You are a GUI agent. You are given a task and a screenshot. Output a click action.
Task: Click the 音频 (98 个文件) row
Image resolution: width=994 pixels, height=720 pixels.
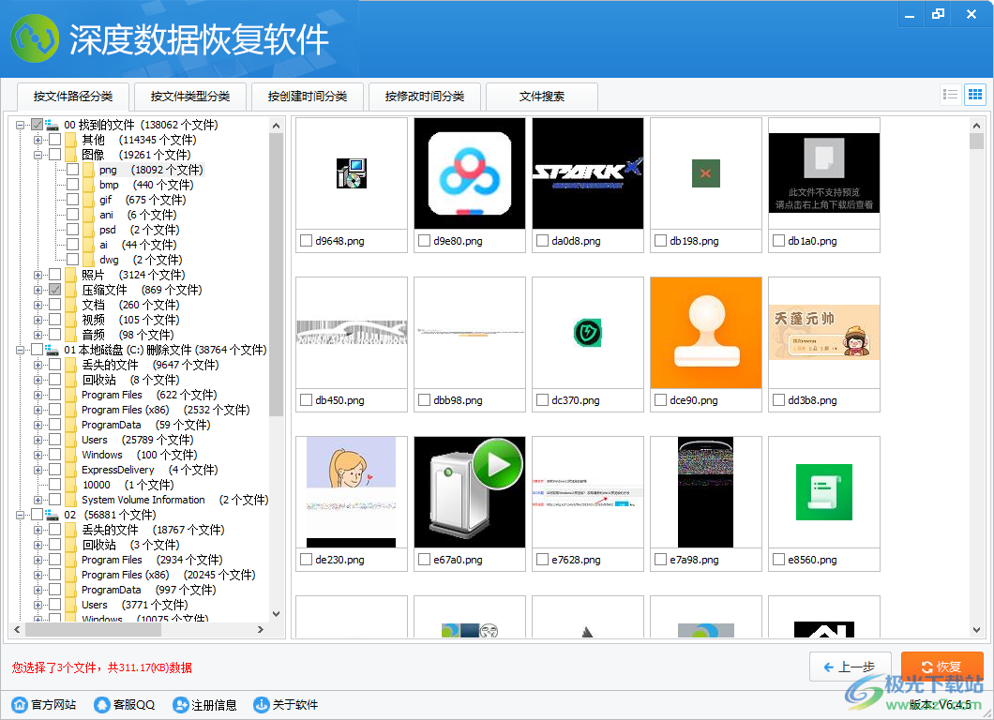point(128,335)
